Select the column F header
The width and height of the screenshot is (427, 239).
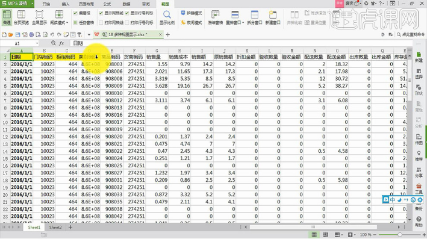134,51
